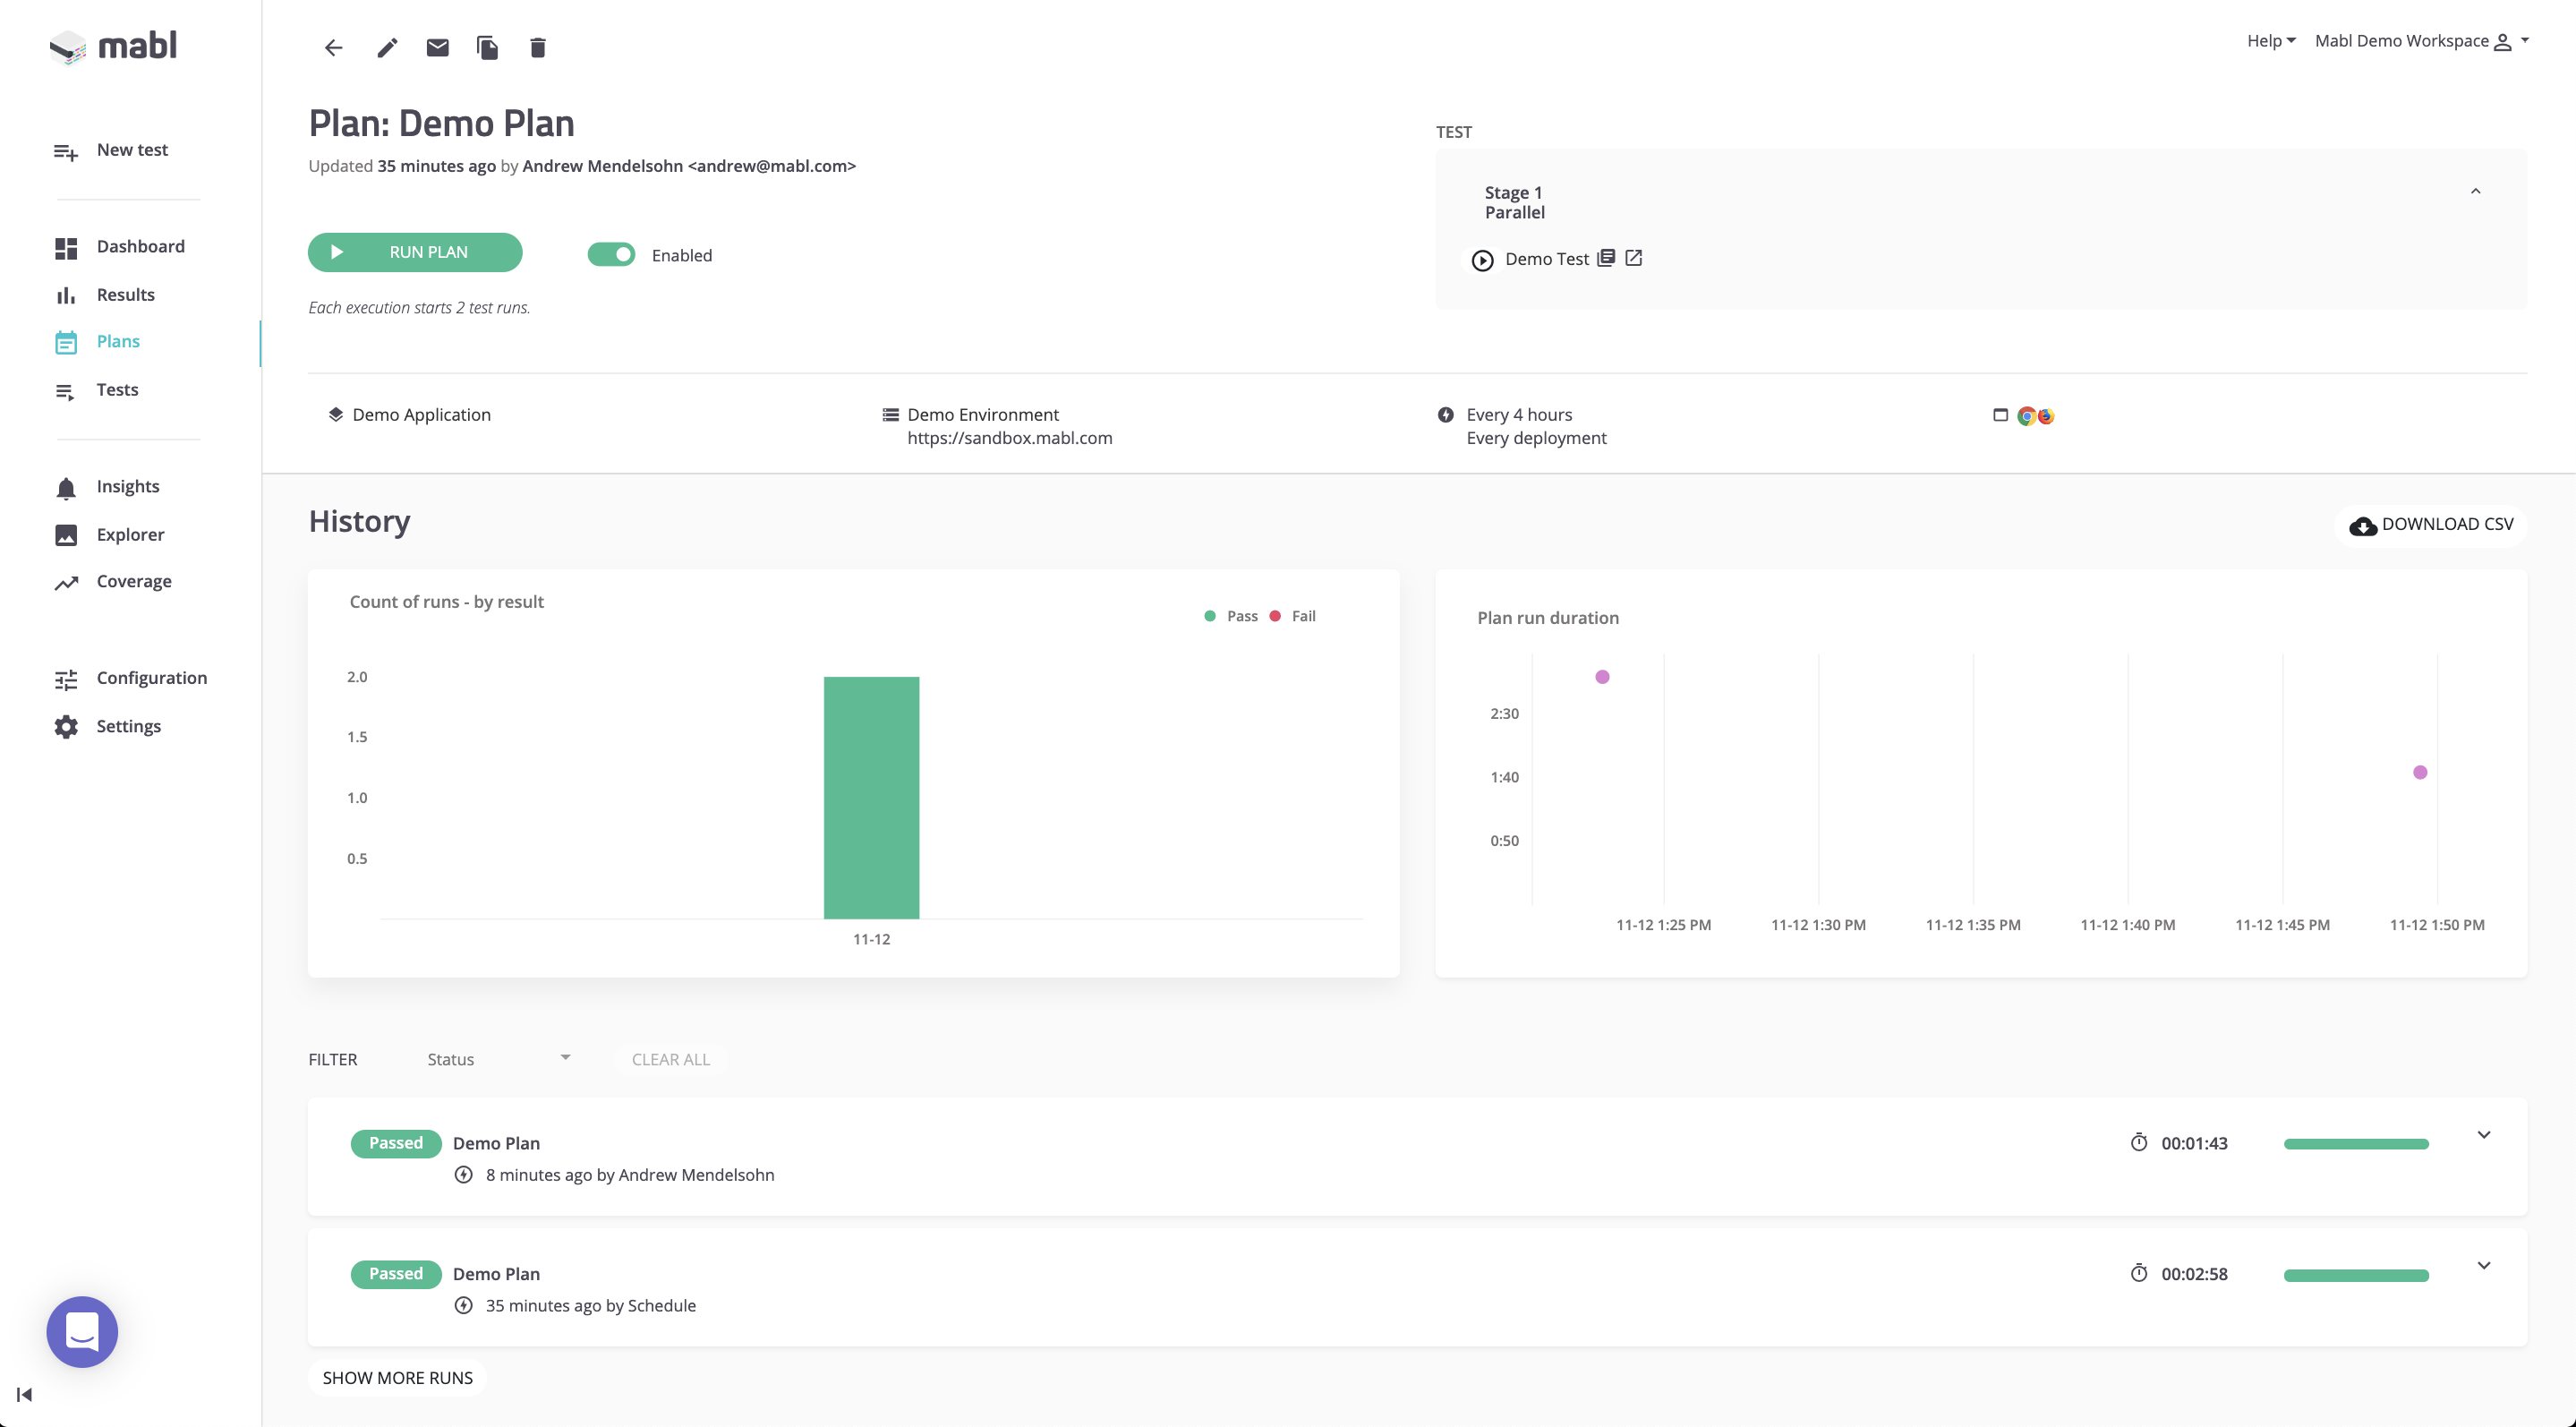
Task: Open the chat support bubble
Action: click(x=82, y=1331)
